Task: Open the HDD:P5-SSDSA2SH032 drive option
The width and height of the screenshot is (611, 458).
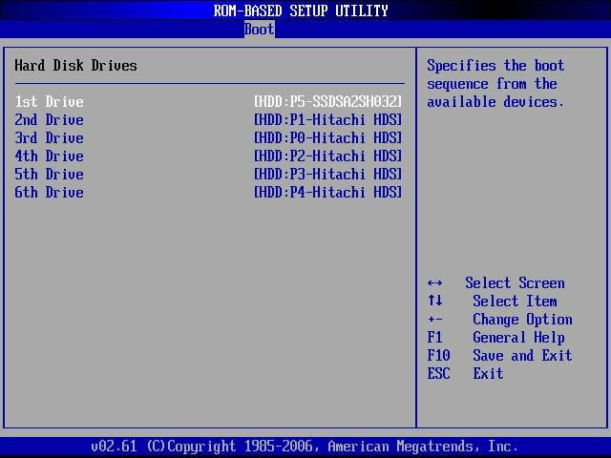Action: [x=327, y=102]
